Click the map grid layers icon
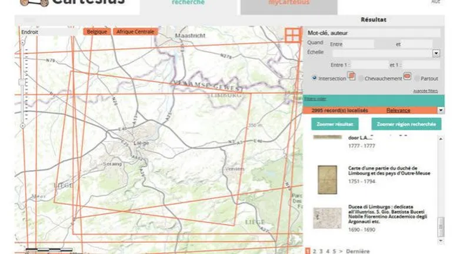Image resolution: width=453 pixels, height=254 pixels. [x=292, y=35]
